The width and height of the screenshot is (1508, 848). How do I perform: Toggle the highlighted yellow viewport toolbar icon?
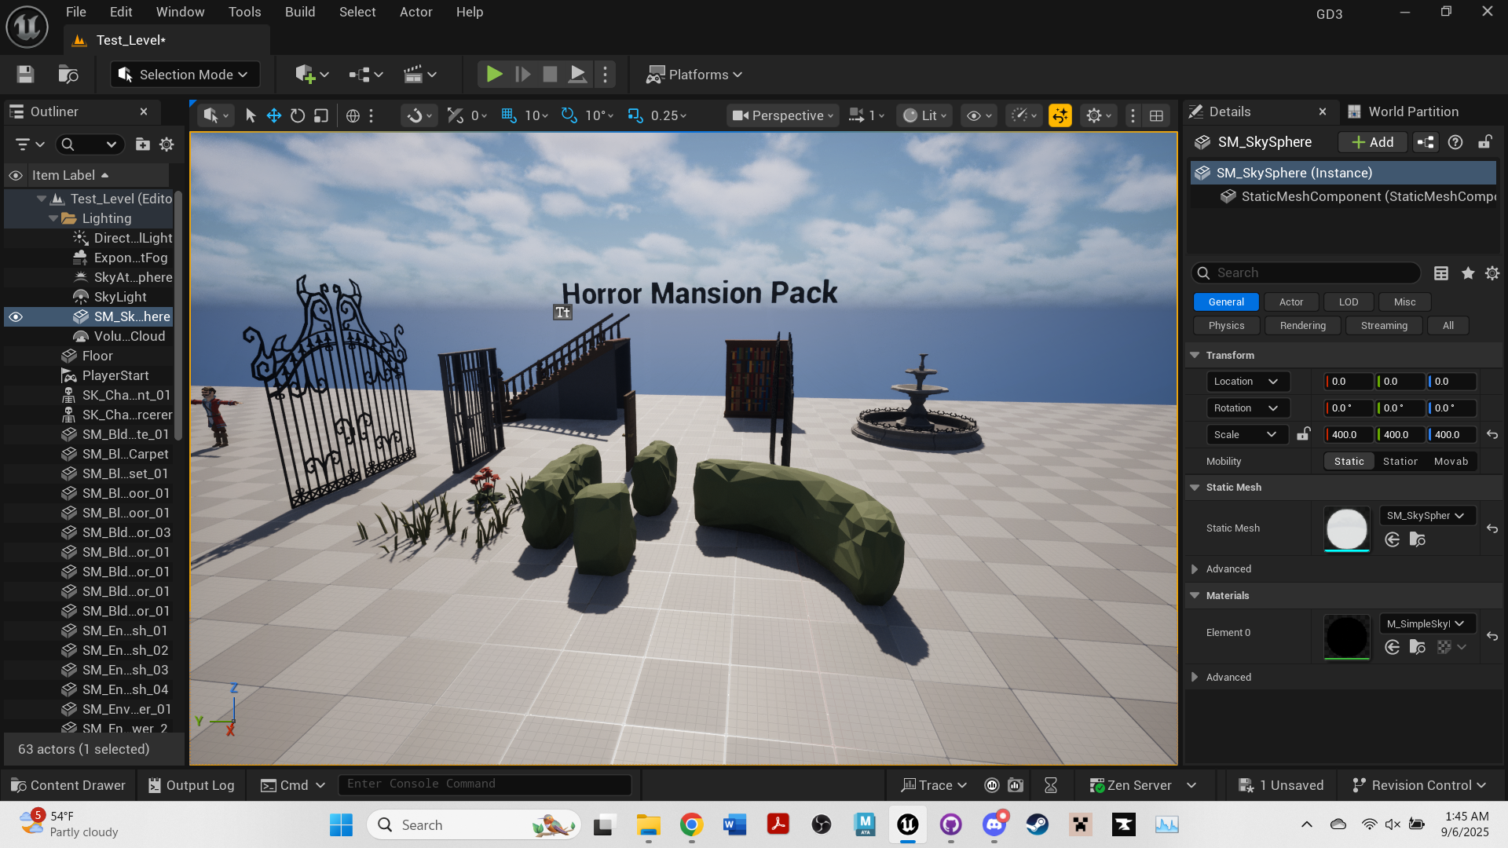pos(1060,115)
